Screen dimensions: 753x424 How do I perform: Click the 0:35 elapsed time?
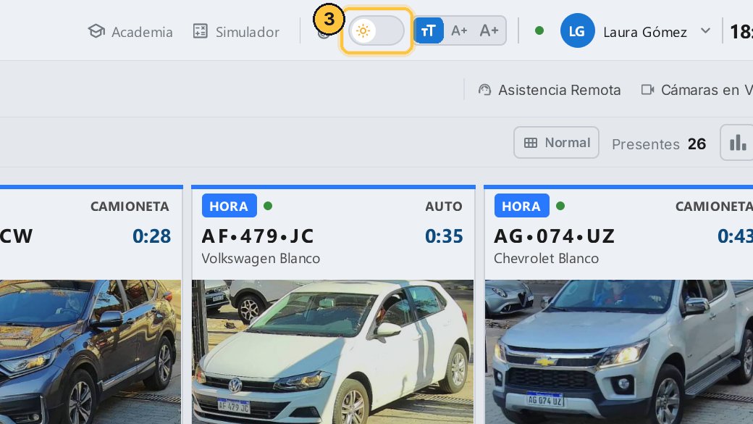click(444, 236)
